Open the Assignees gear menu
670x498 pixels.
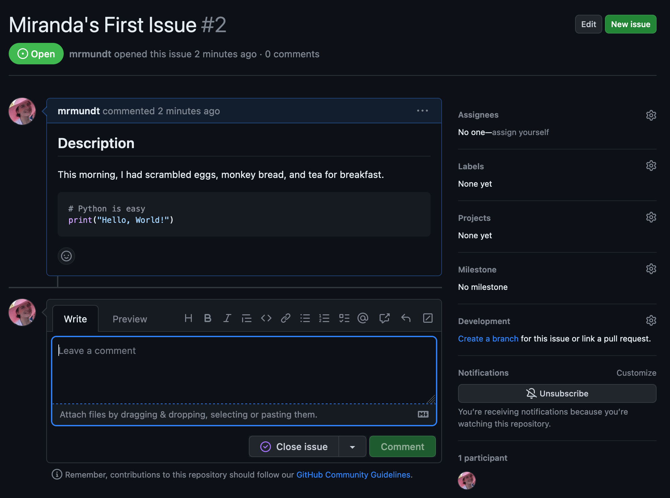coord(651,115)
